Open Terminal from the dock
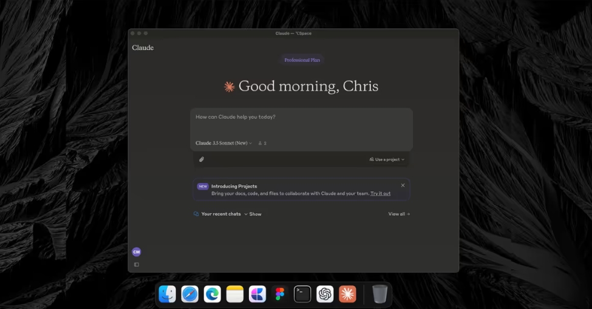The width and height of the screenshot is (592, 309). [x=302, y=294]
